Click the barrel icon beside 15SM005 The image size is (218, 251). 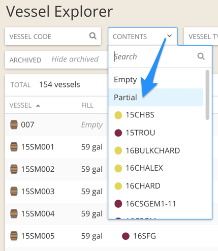pyautogui.click(x=14, y=236)
